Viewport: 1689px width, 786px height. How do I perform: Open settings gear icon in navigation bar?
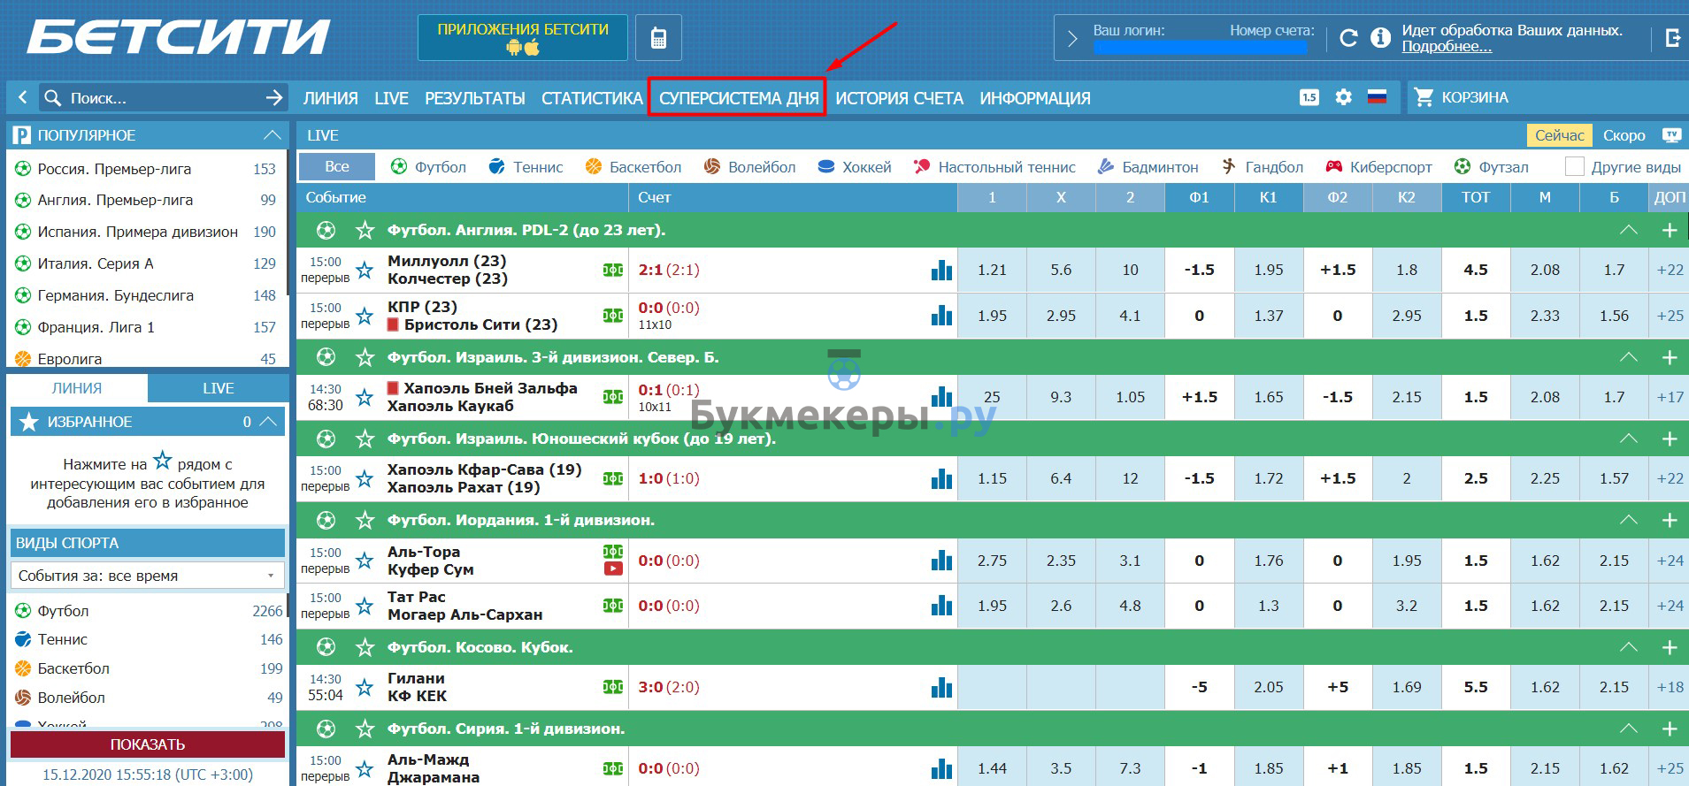[x=1343, y=97]
